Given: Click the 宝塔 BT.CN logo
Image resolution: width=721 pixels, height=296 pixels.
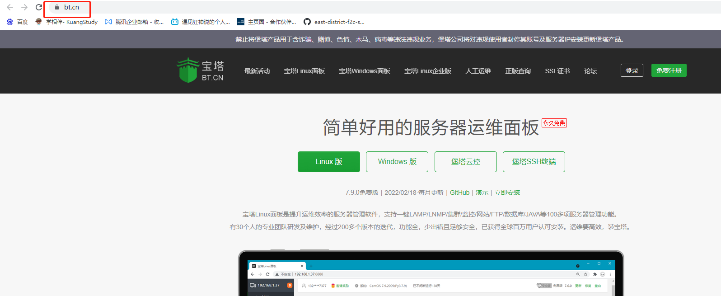Looking at the screenshot, I should tap(200, 70).
